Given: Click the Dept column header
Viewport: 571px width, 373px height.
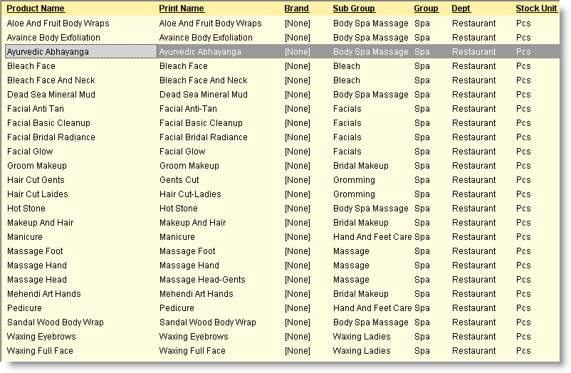Looking at the screenshot, I should point(461,9).
